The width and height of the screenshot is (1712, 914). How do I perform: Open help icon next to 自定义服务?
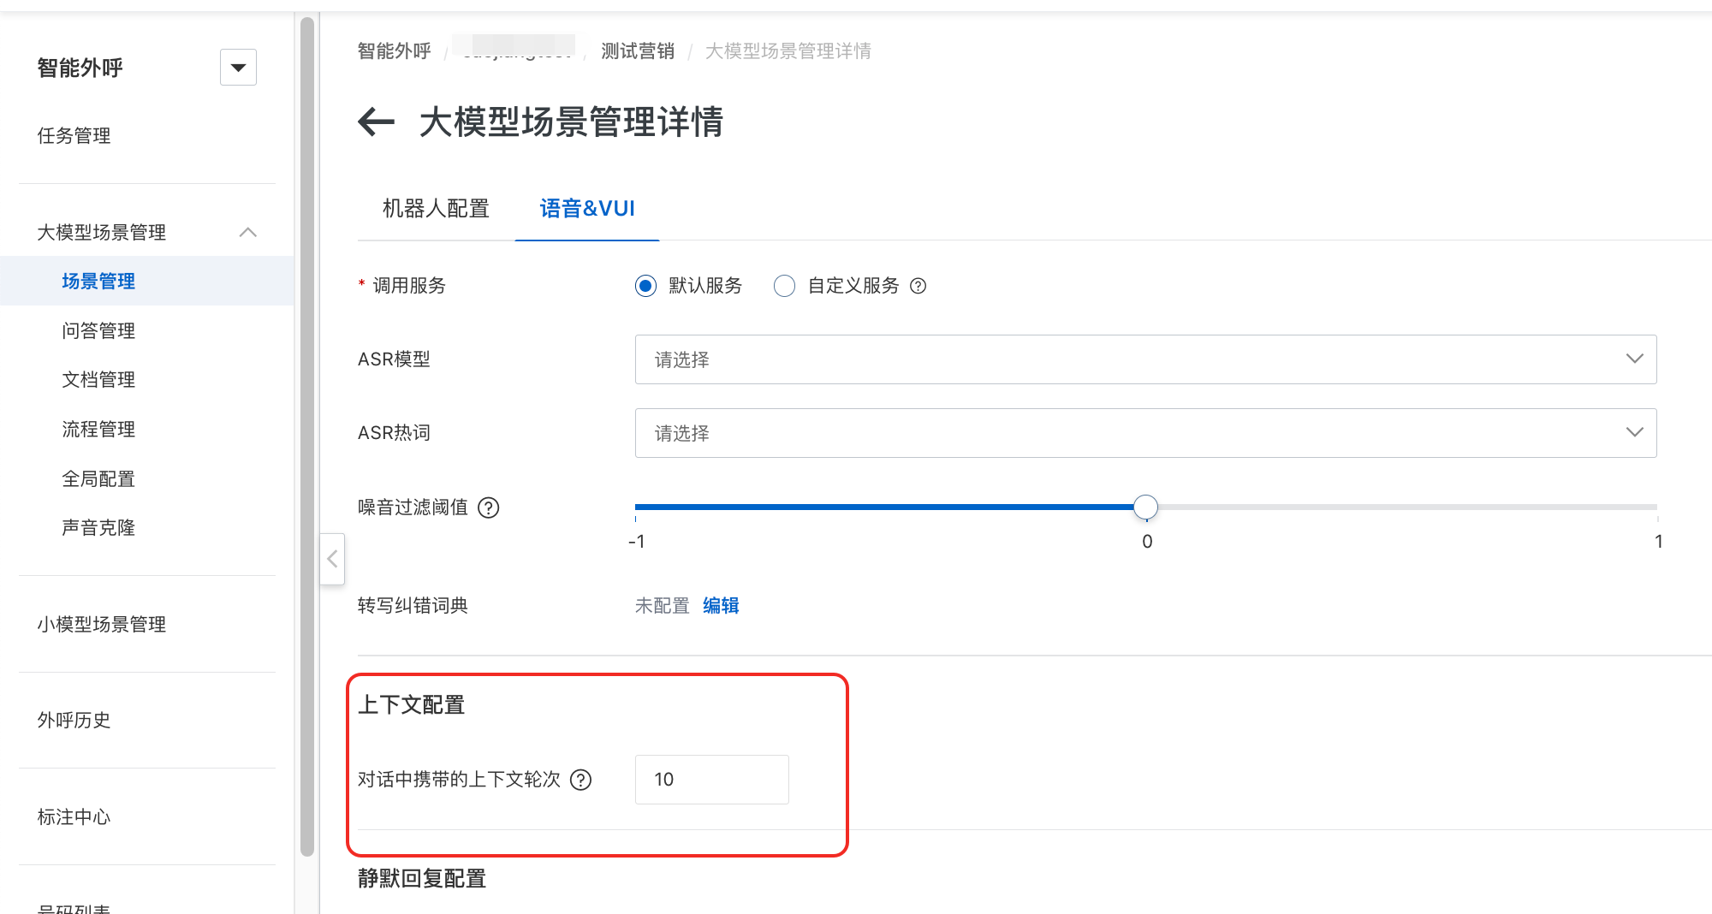tap(918, 286)
